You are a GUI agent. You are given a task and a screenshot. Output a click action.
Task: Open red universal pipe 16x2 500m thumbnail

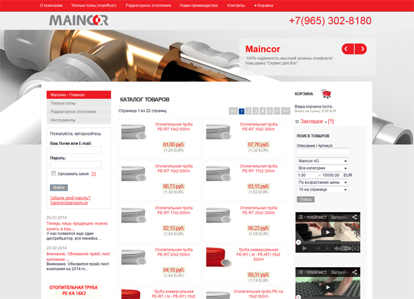pos(219,257)
